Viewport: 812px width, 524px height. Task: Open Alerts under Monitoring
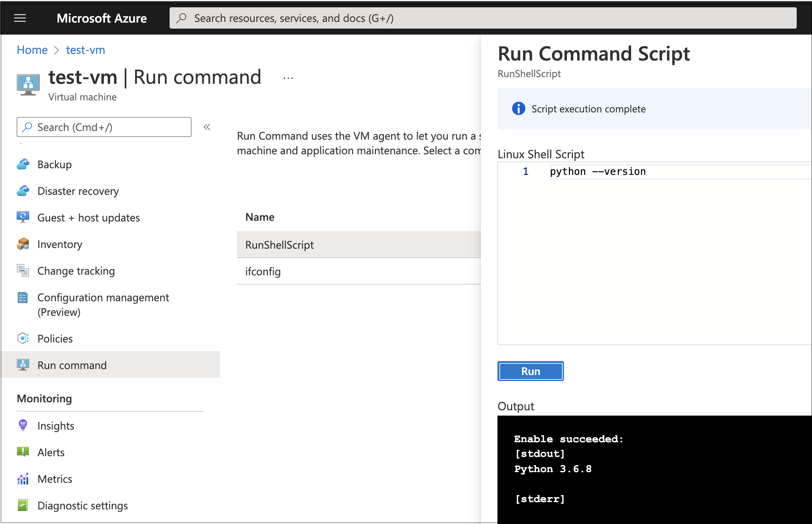click(51, 452)
